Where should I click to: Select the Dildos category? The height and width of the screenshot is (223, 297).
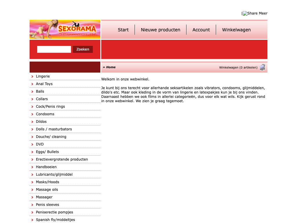click(x=41, y=122)
